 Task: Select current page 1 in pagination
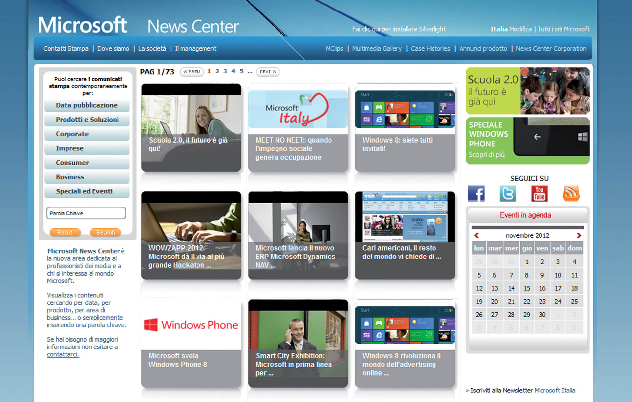209,71
